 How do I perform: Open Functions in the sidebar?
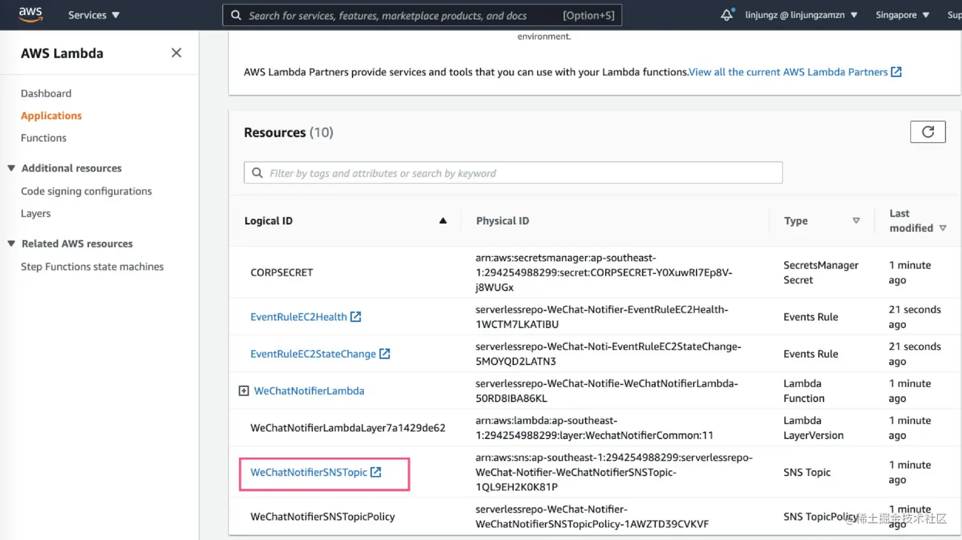pos(43,138)
